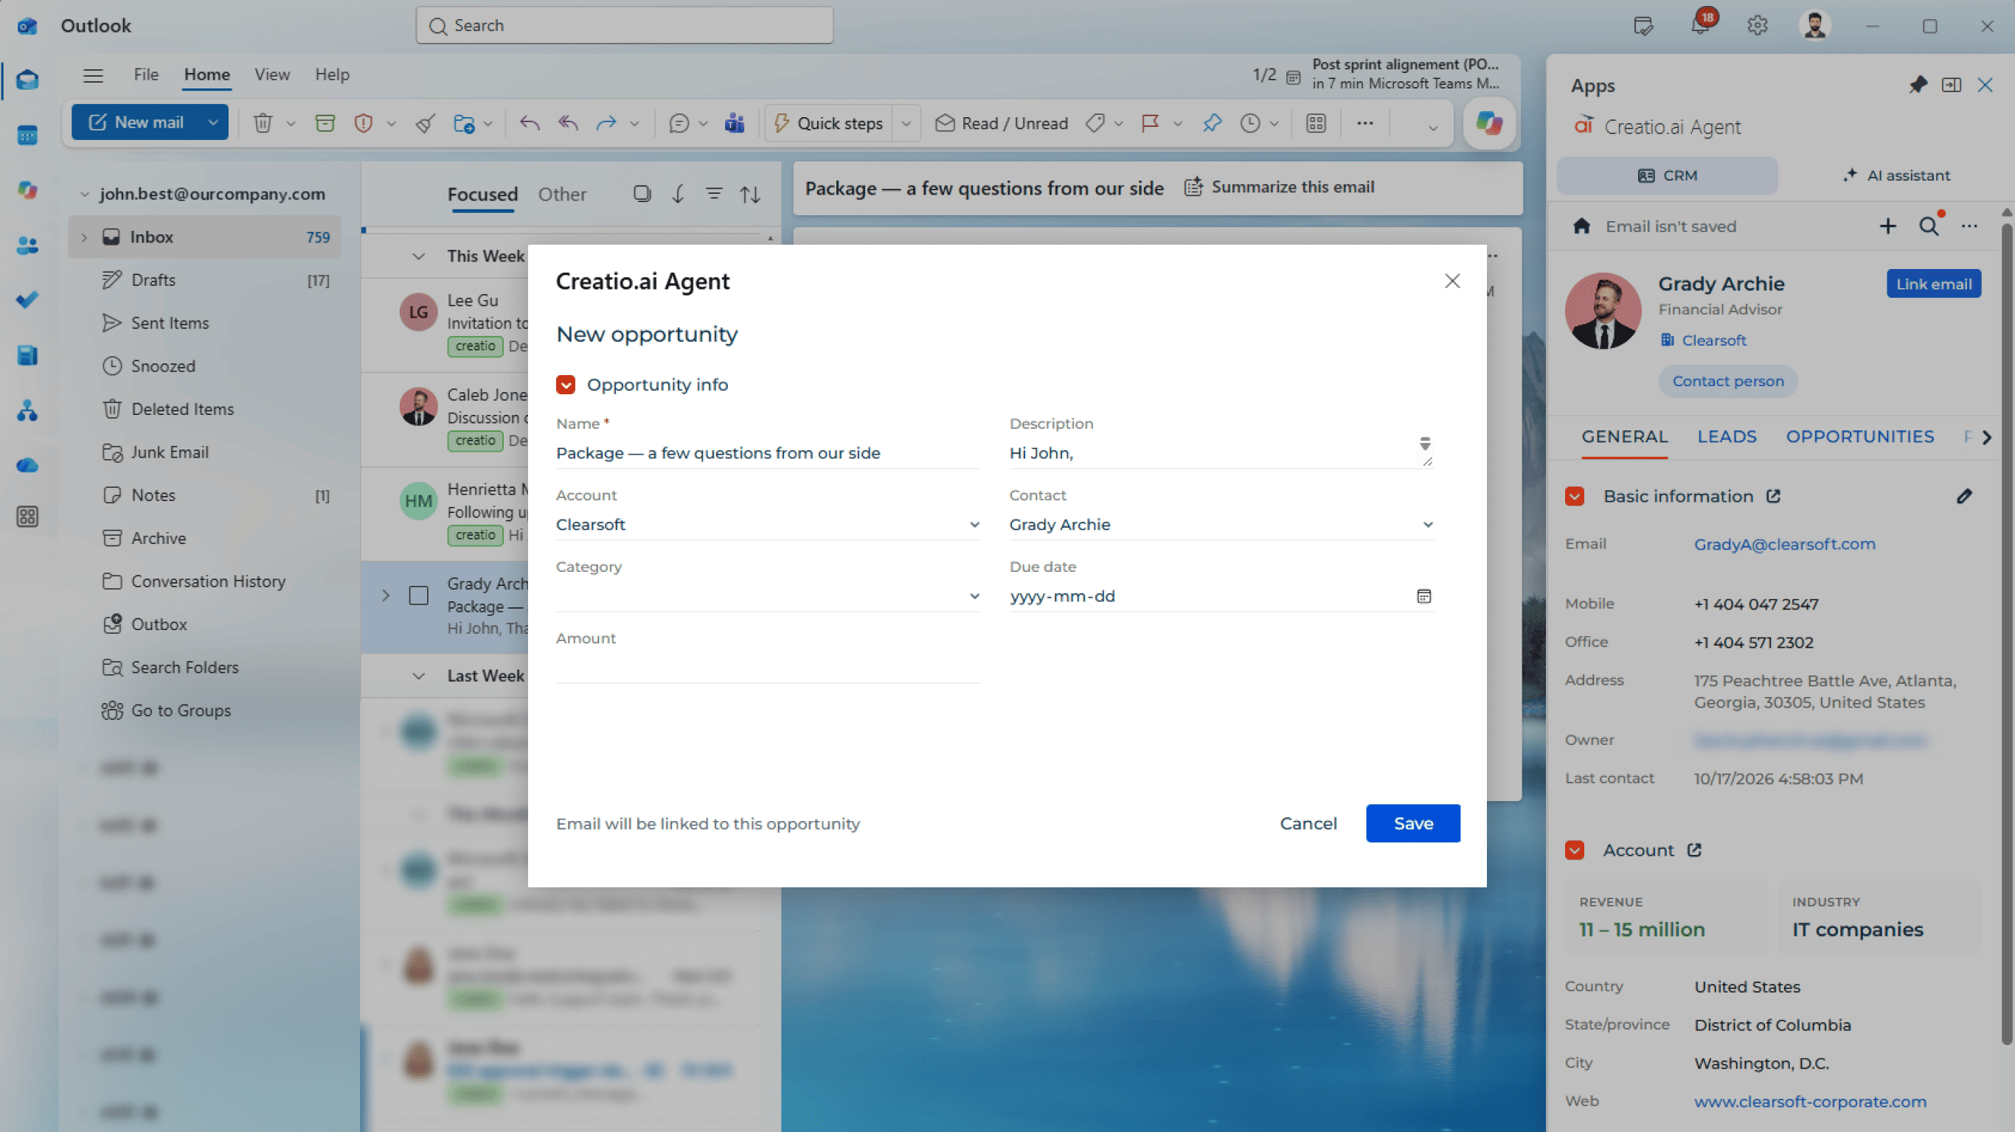
Task: Click the Flag icon in the ribbon
Action: [x=1150, y=123]
